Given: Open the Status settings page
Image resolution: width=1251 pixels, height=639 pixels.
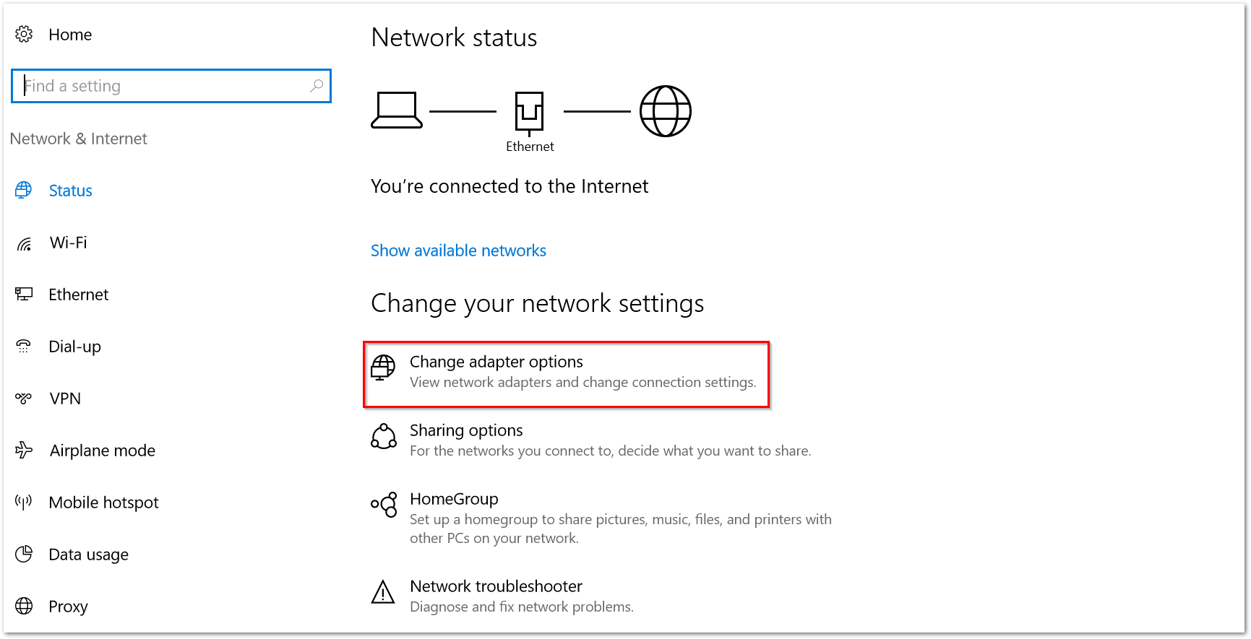Looking at the screenshot, I should tap(70, 191).
